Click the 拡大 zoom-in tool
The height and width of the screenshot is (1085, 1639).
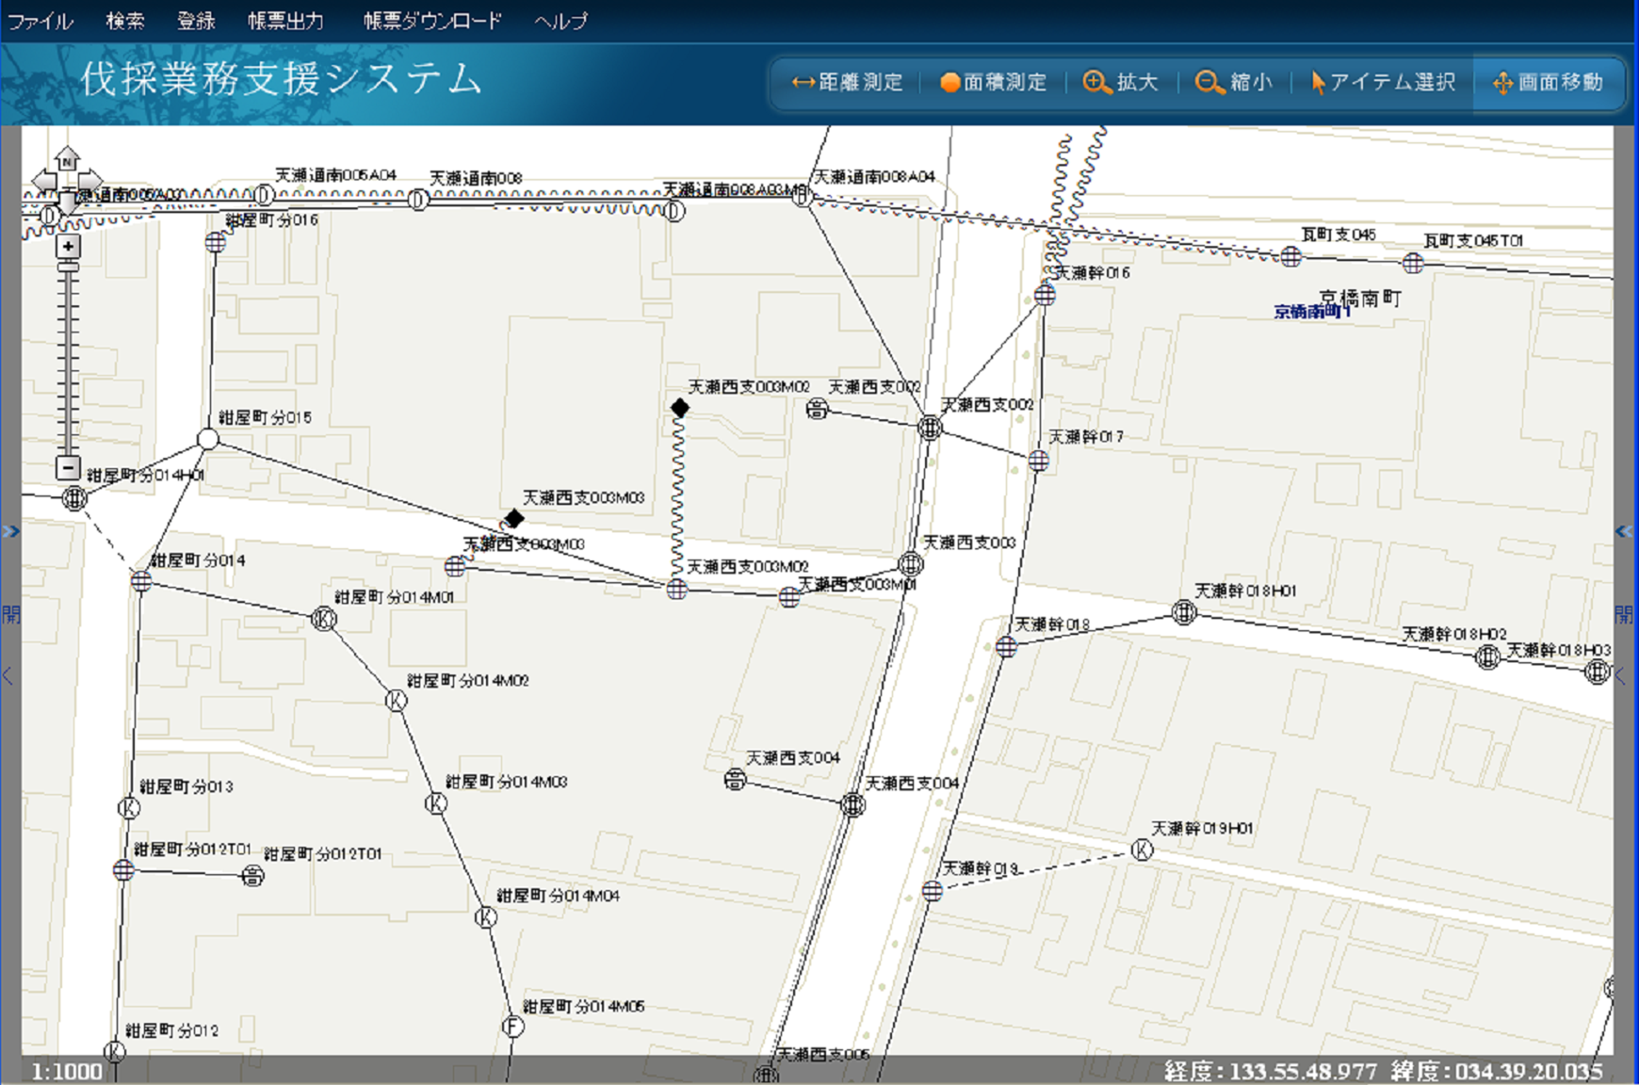pyautogui.click(x=1120, y=83)
